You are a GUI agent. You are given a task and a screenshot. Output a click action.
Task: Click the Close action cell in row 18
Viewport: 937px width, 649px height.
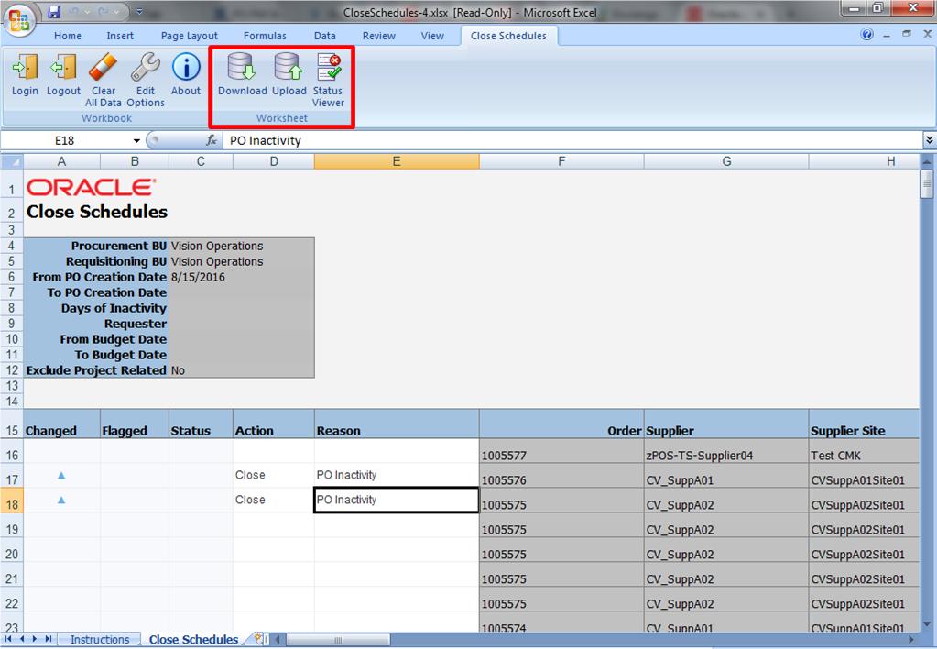[x=274, y=500]
